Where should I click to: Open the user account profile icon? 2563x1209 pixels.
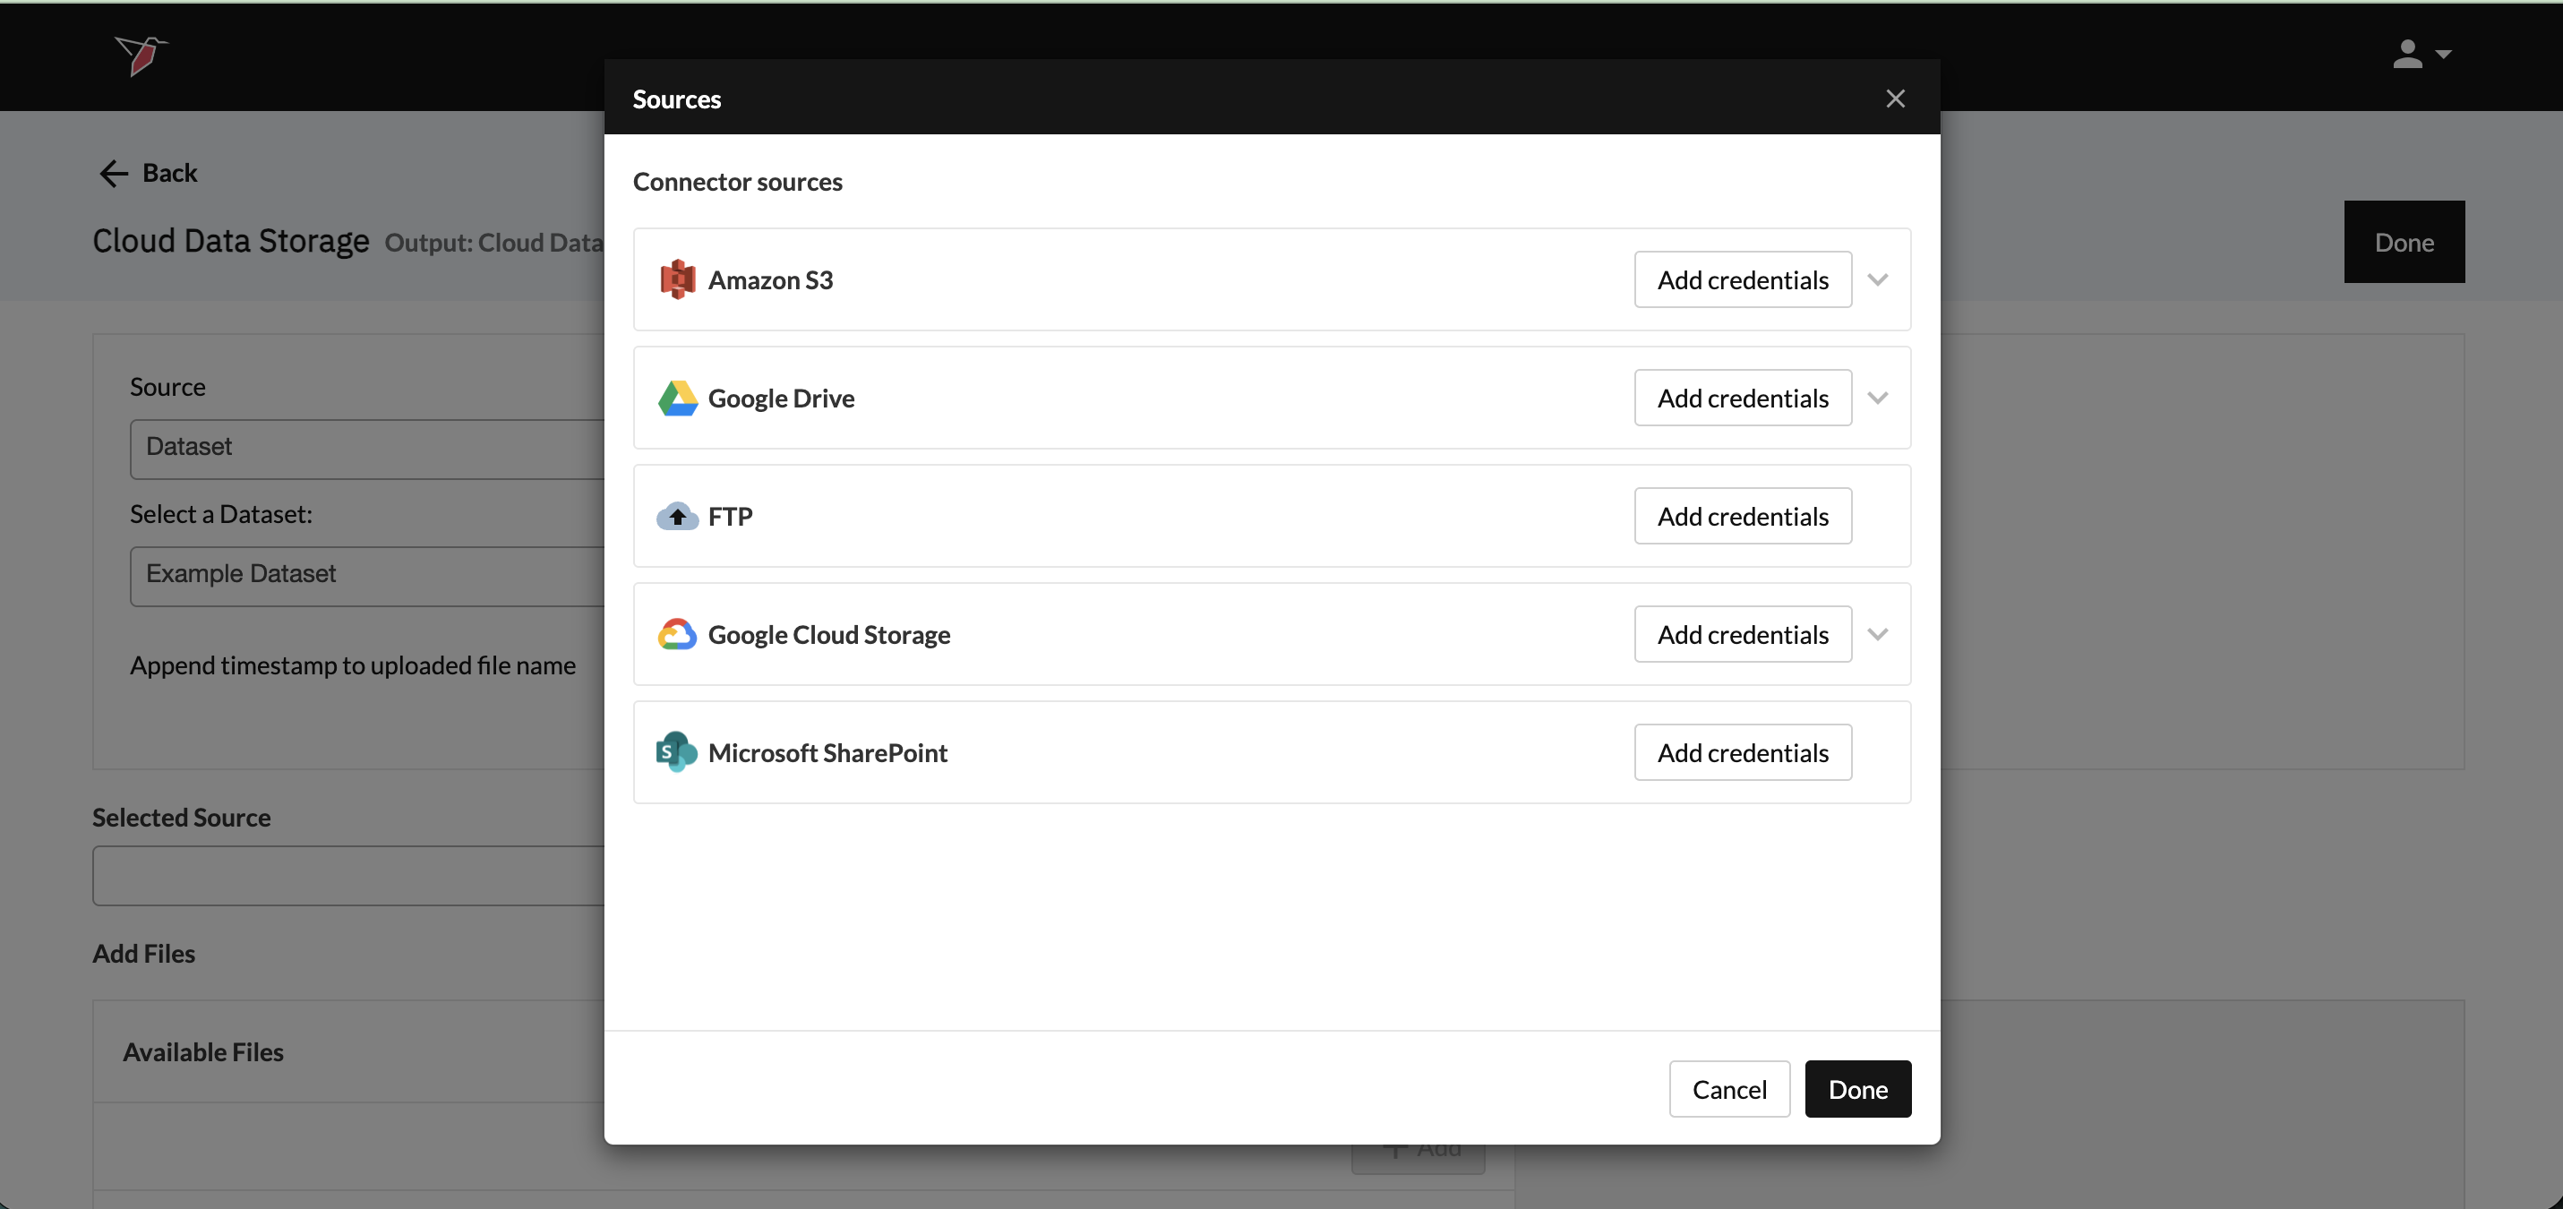click(x=2407, y=54)
